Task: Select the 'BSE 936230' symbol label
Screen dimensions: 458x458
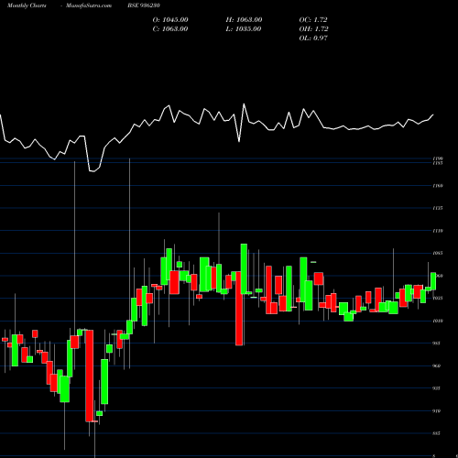Action: pyautogui.click(x=144, y=5)
